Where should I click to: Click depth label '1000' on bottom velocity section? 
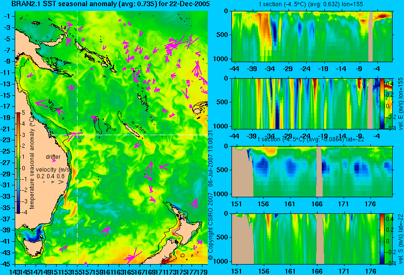[x=221, y=262]
